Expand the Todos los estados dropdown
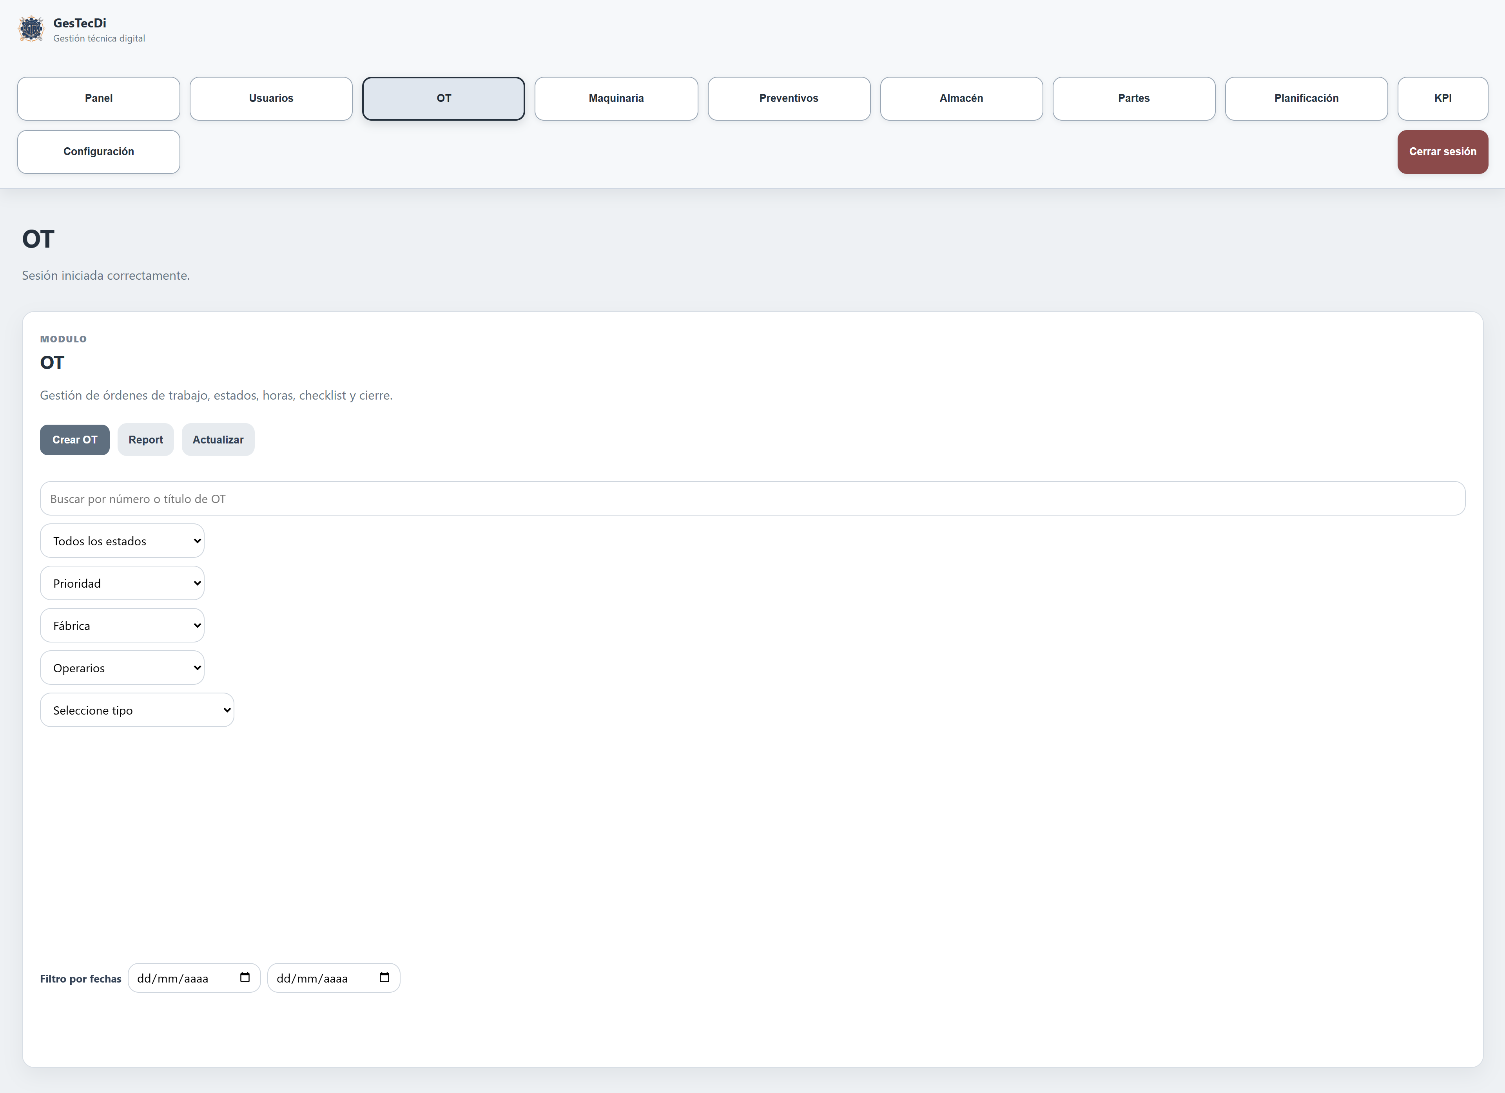This screenshot has width=1505, height=1093. coord(122,541)
